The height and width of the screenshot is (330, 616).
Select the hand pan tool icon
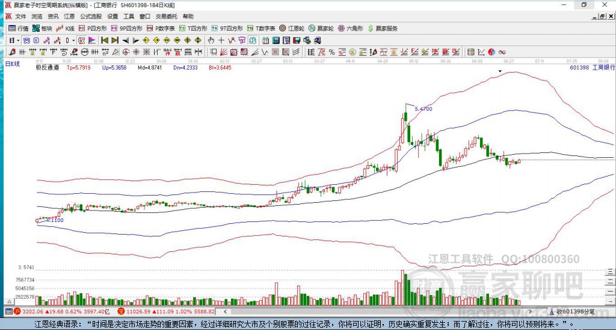[x=211, y=40]
